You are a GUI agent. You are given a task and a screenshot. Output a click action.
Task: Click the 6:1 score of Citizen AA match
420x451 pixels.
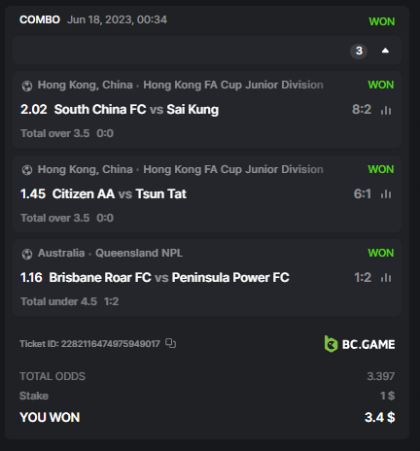coord(363,193)
